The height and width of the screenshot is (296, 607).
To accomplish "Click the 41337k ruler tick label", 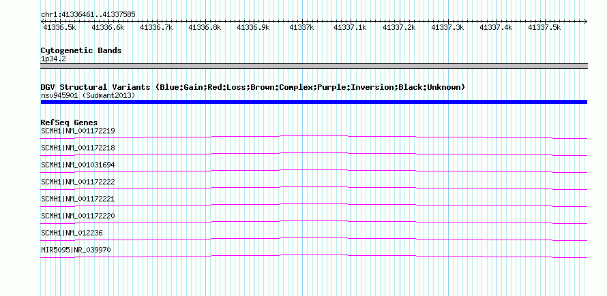I will pyautogui.click(x=301, y=27).
